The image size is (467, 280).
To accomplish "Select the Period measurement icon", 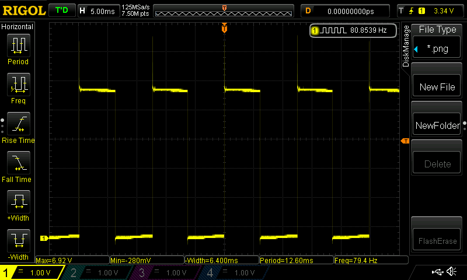I will tap(19, 45).
